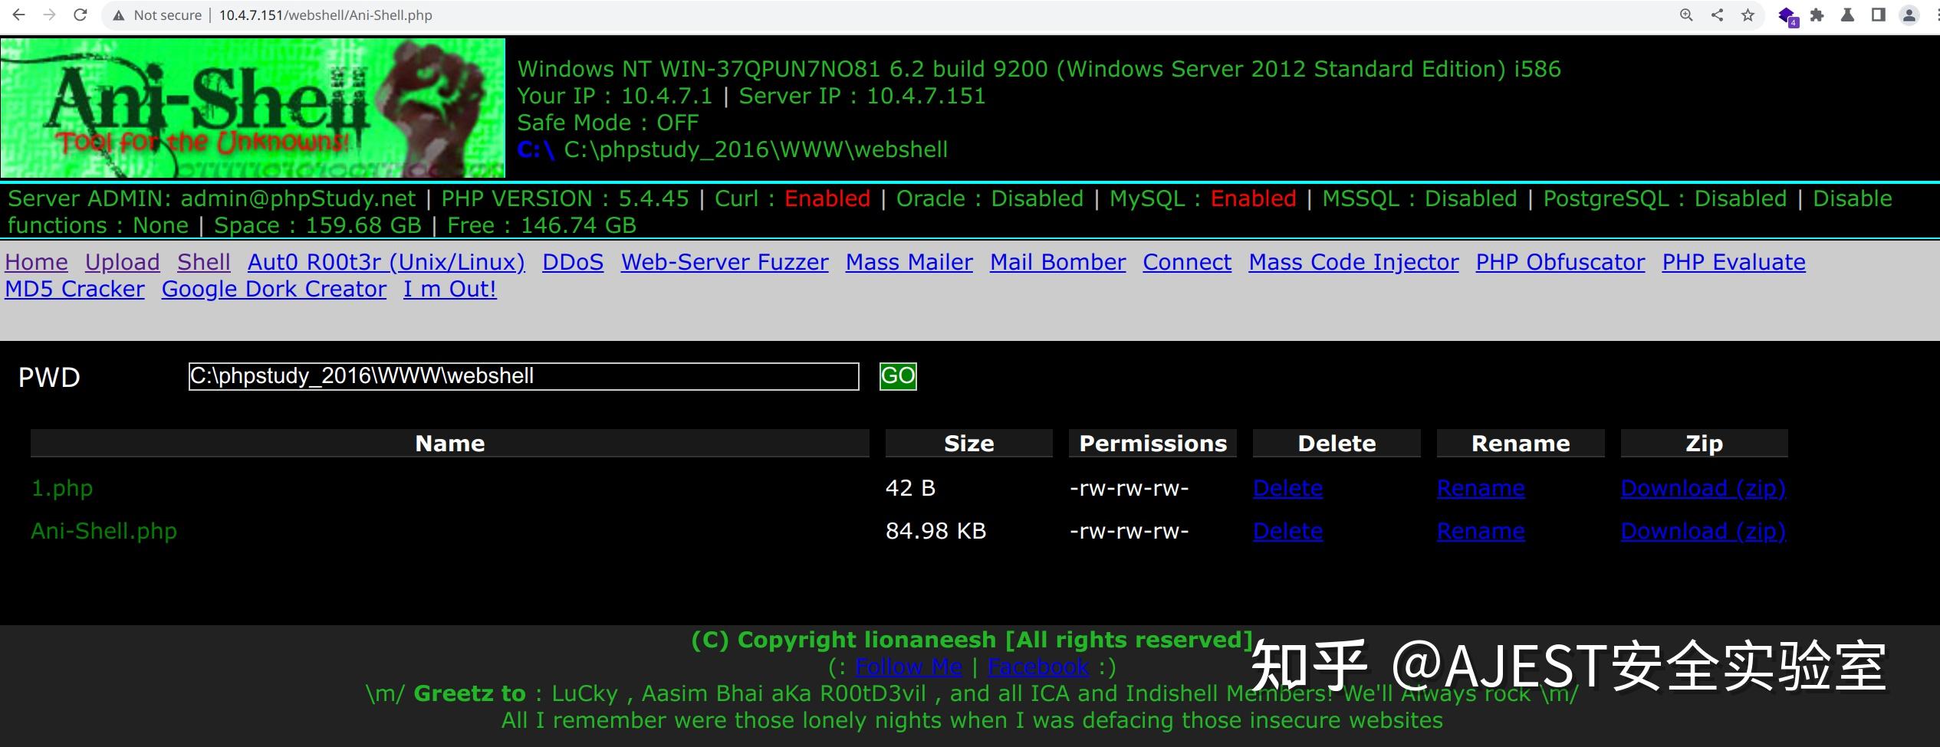1940x747 pixels.
Task: Open the Chrome profile avatar
Action: click(x=1909, y=15)
